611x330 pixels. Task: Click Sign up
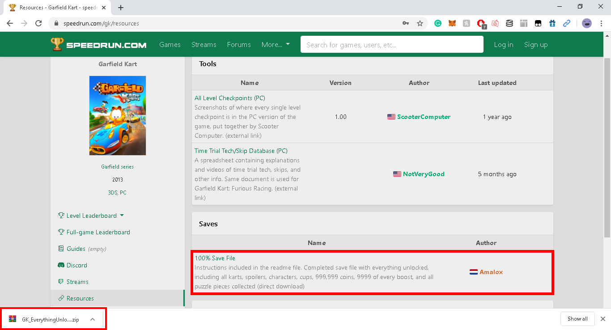[x=536, y=45]
